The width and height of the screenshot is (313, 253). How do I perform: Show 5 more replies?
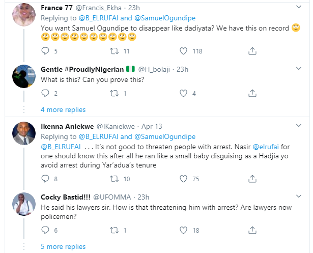(63, 247)
